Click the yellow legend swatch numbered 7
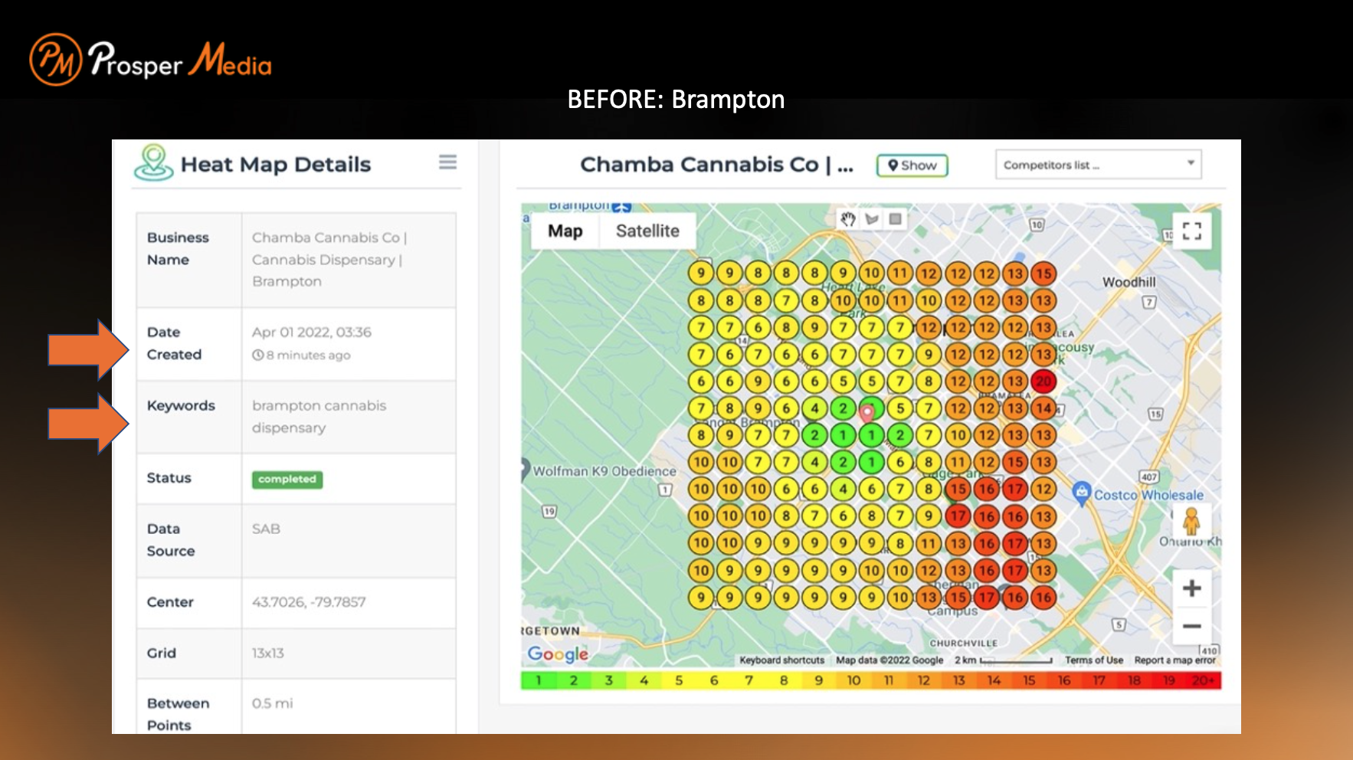The width and height of the screenshot is (1353, 760). 749,680
